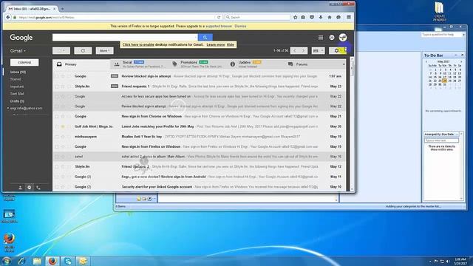This screenshot has width=473, height=266.
Task: Tick checkbox for Shtyle.fm Friend requests email
Action: [57, 86]
